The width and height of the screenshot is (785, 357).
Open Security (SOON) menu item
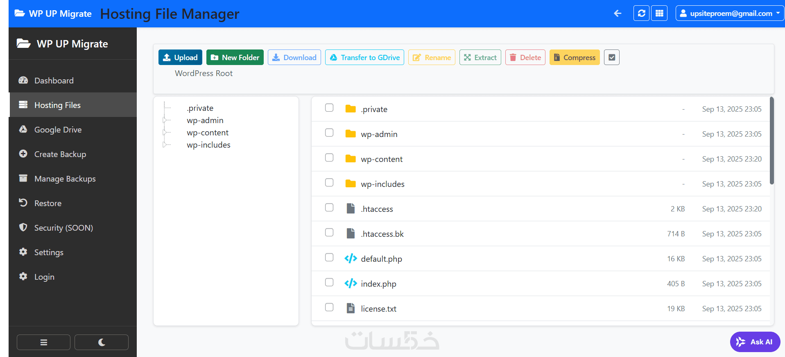pos(73,228)
